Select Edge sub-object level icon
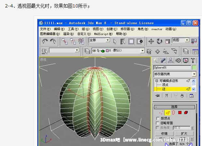Viewport: 202px width, 146px height. 167,113
